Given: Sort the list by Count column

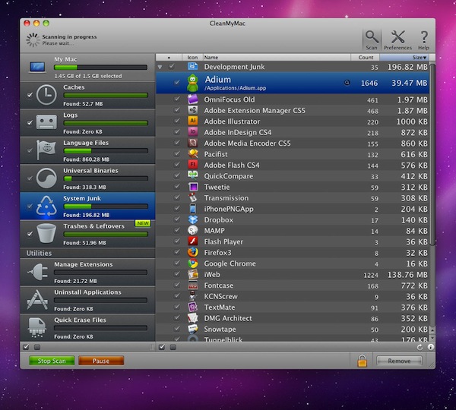Looking at the screenshot, I should coord(365,57).
